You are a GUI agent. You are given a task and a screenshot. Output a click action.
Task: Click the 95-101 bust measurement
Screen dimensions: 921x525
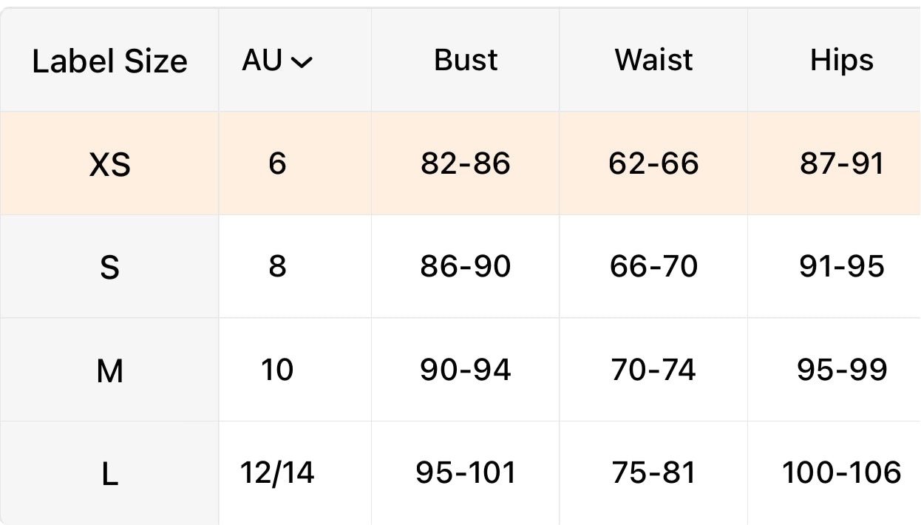pos(466,472)
